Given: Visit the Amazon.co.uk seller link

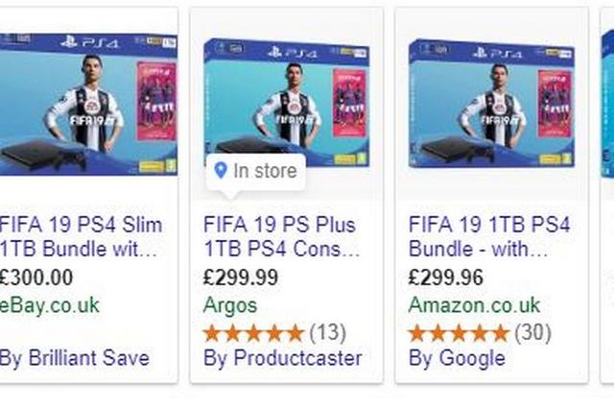Looking at the screenshot, I should (474, 305).
